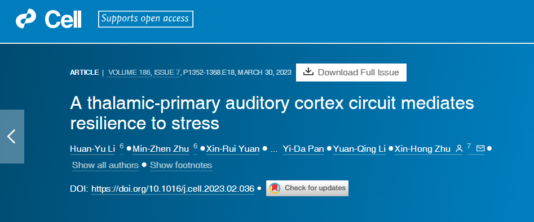
Task: Download Full Issue button
Action: pyautogui.click(x=351, y=73)
